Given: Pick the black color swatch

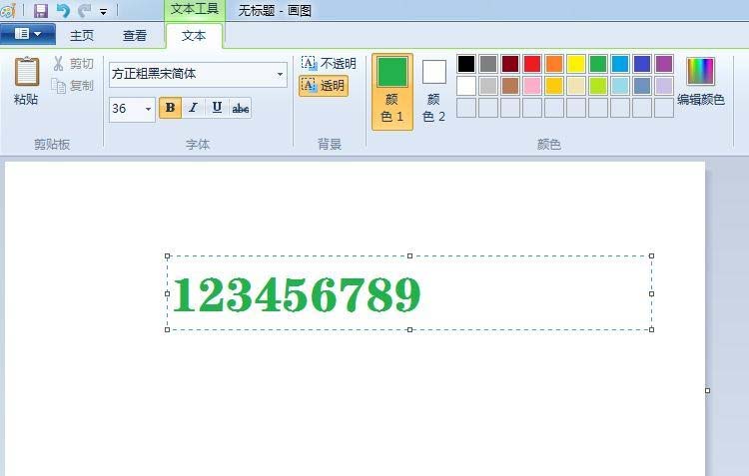Looking at the screenshot, I should point(466,64).
